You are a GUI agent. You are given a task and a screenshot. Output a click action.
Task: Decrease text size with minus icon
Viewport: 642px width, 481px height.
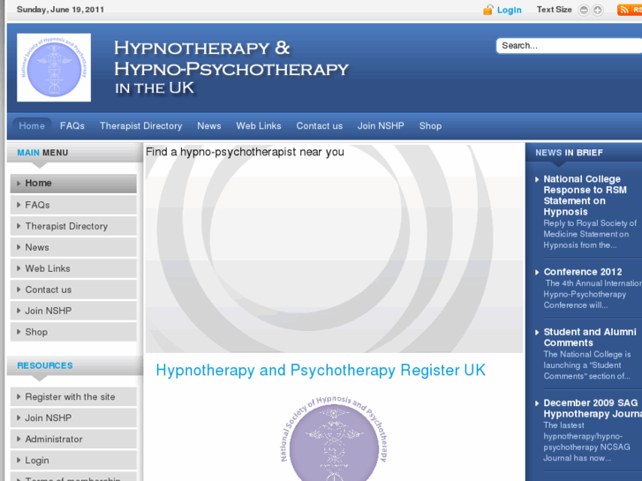(584, 11)
